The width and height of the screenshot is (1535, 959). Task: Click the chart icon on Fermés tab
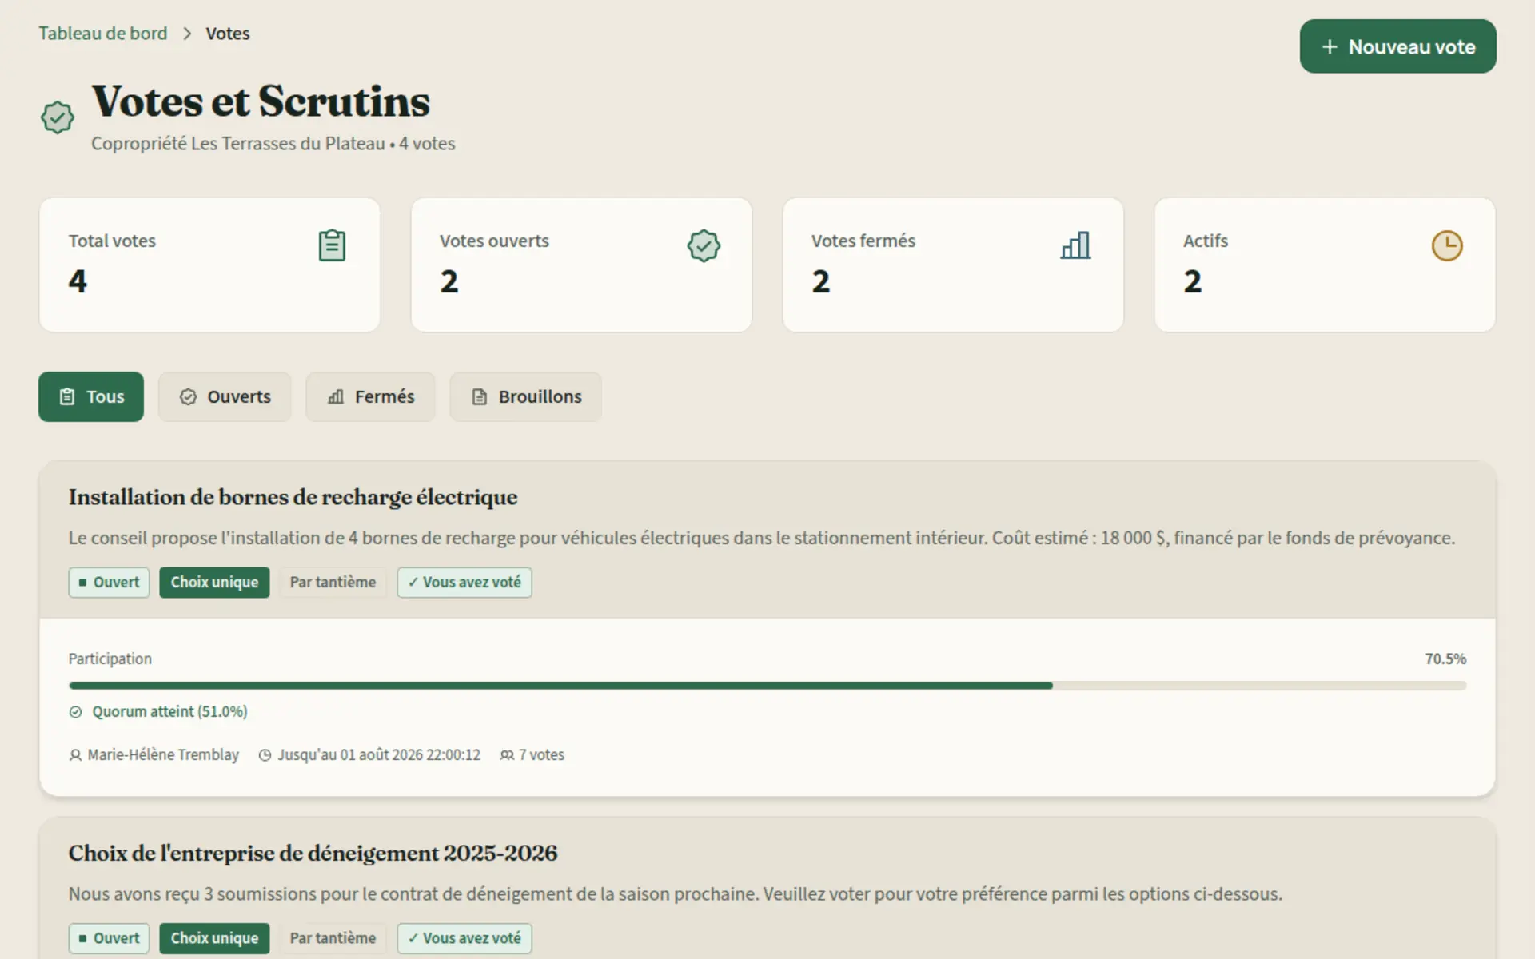click(x=336, y=396)
